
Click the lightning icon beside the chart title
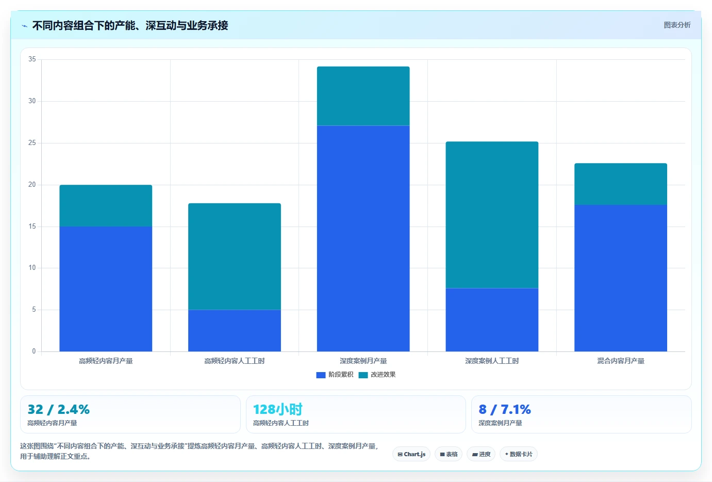(x=24, y=26)
